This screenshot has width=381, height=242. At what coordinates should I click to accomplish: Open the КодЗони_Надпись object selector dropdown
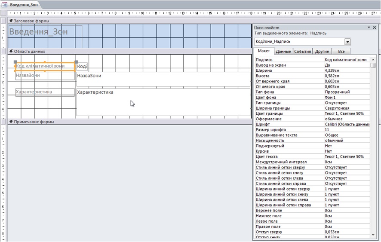(x=347, y=42)
